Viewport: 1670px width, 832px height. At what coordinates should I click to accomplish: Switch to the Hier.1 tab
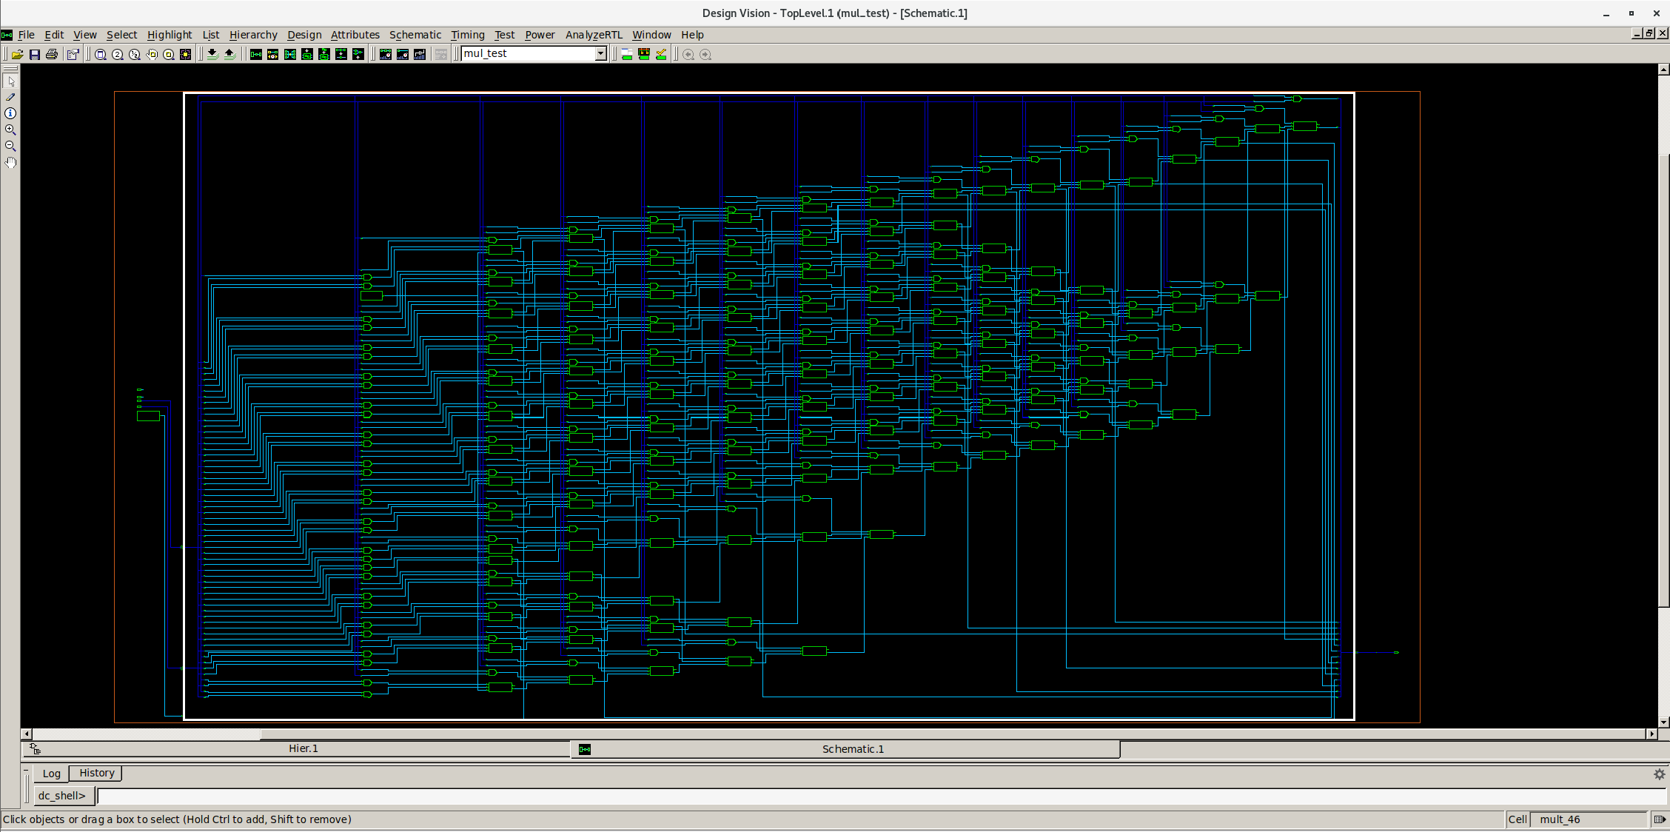coord(303,748)
